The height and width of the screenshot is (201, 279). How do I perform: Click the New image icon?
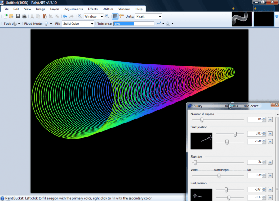(5, 16)
